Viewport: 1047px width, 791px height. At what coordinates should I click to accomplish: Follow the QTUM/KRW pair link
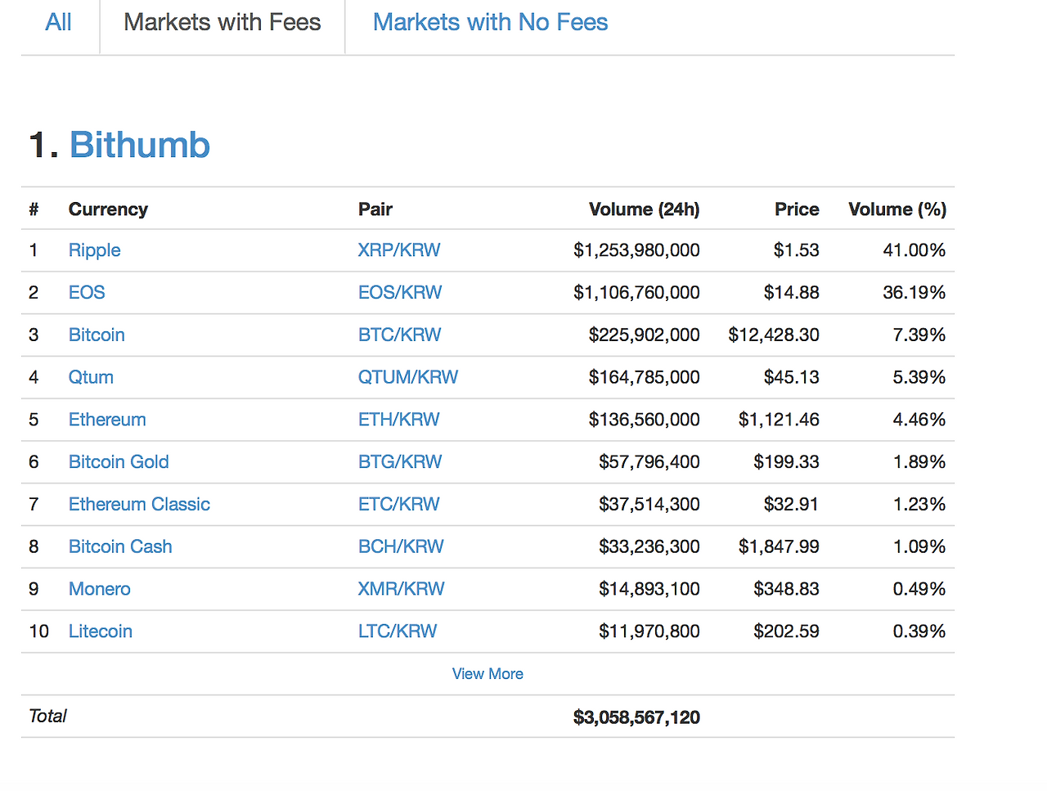point(408,378)
